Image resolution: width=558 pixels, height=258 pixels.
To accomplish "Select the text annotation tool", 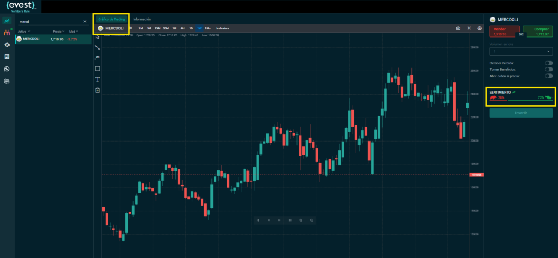I will click(x=98, y=79).
